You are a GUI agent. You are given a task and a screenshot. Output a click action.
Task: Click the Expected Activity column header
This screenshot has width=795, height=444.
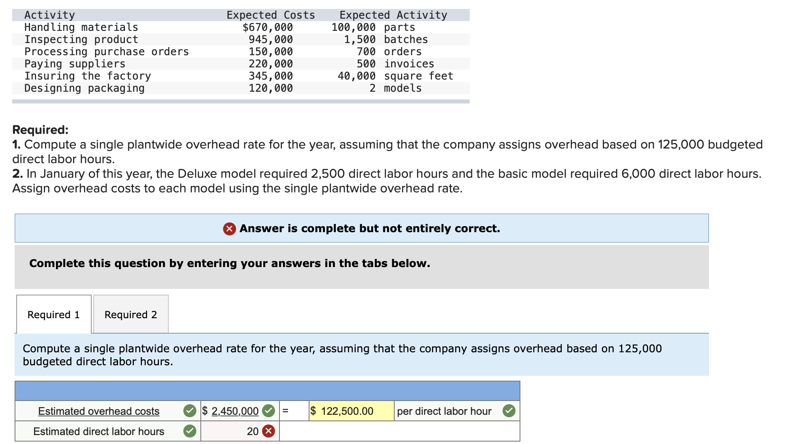[x=393, y=15]
